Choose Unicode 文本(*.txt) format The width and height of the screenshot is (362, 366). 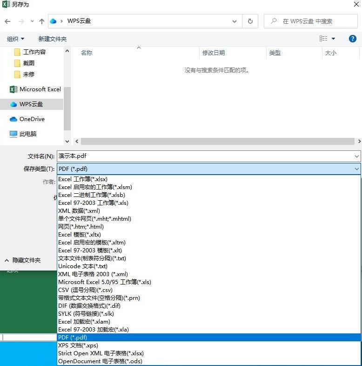coord(209,266)
